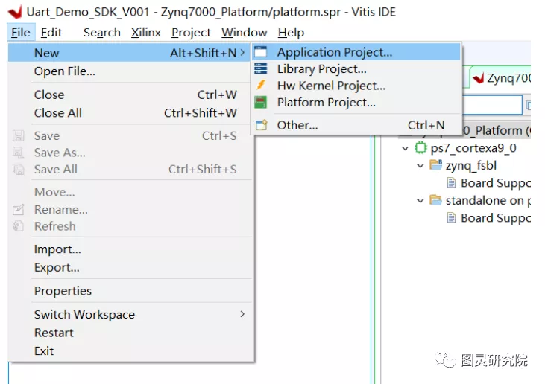Select Board Support Package under zynq_fsbl
The width and height of the screenshot is (545, 384).
(496, 183)
